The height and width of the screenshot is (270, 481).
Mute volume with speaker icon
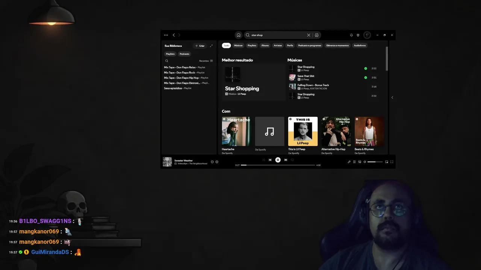click(x=365, y=162)
